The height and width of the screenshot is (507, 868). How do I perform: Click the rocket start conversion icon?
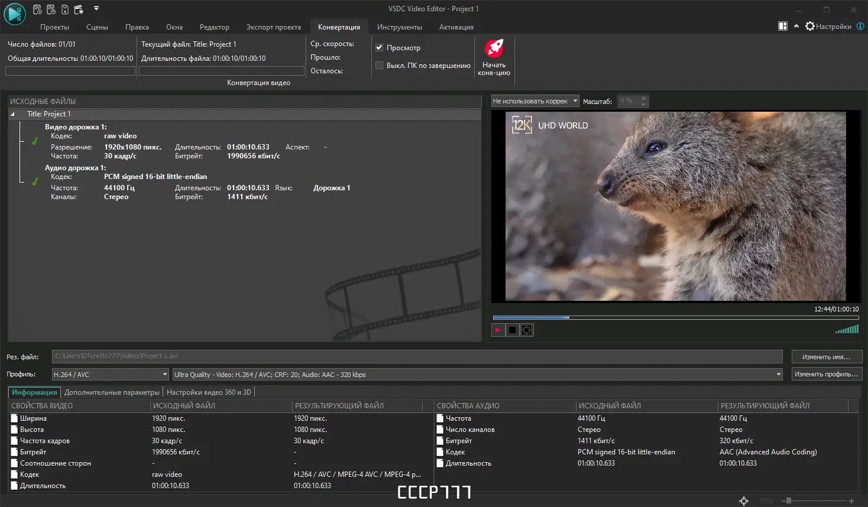coord(494,48)
